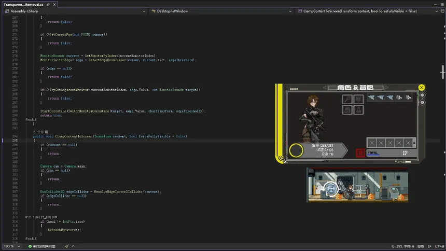Select the potion flask equipment slot
This screenshot has height=251, width=446.
click(358, 110)
